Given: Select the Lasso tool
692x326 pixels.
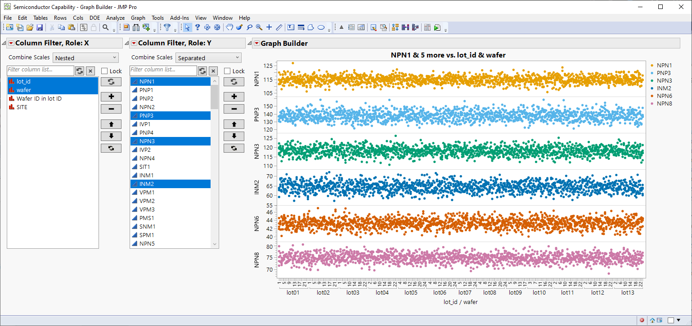Looking at the screenshot, I should pyautogui.click(x=249, y=27).
